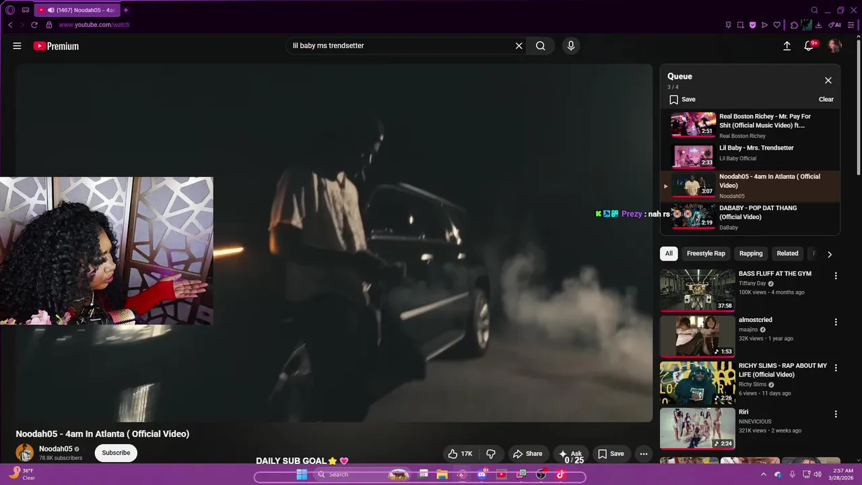The height and width of the screenshot is (485, 862).
Task: Open the browser easy setup sliders icon
Action: 851,25
